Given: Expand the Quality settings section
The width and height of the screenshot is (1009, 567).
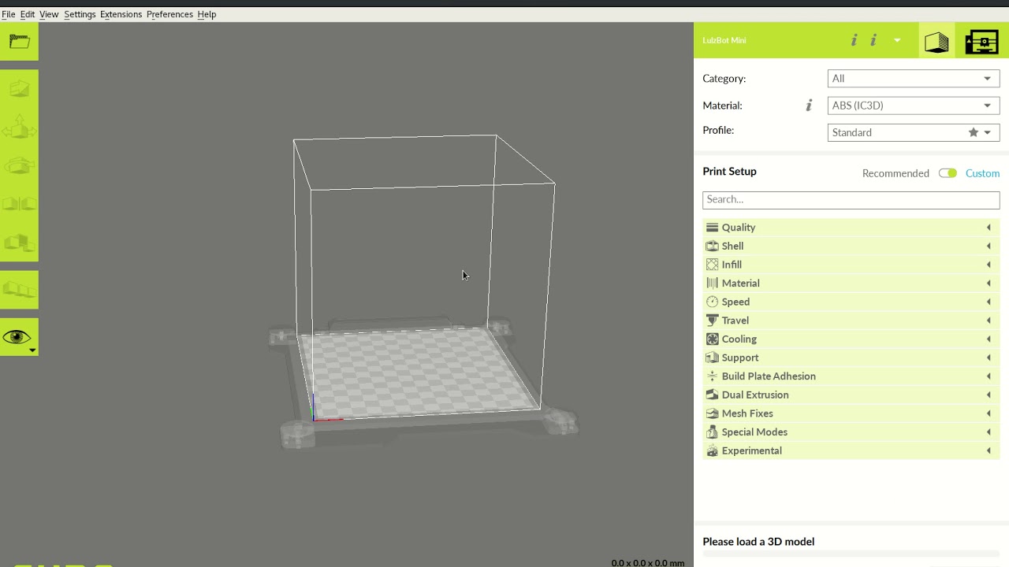Looking at the screenshot, I should point(851,228).
